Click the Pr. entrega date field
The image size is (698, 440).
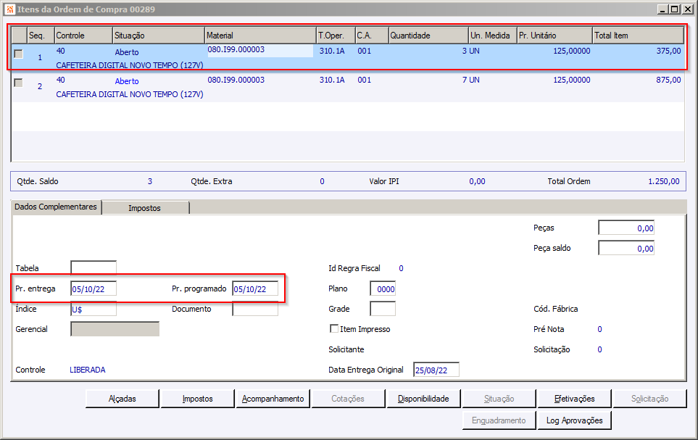94,289
